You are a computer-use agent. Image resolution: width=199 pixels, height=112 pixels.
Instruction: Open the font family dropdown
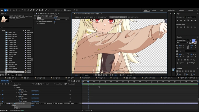(182, 40)
